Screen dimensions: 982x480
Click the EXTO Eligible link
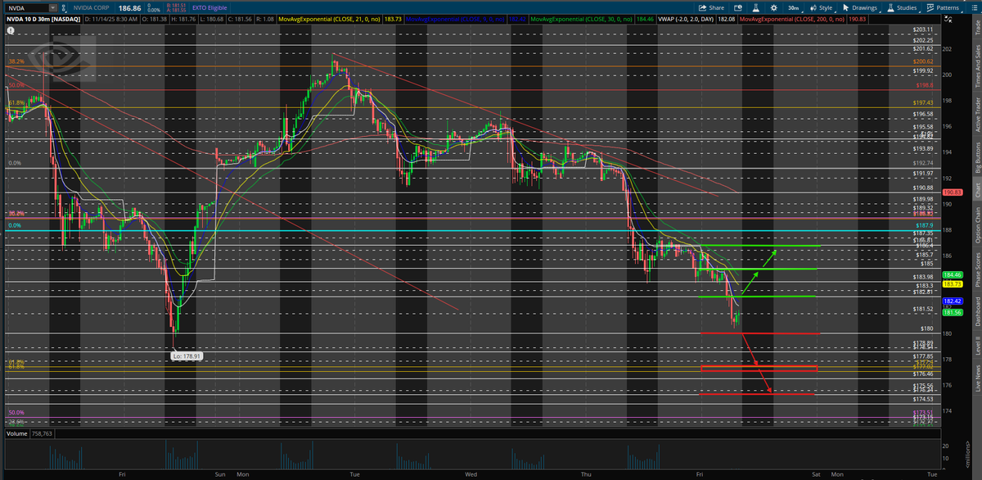tap(209, 7)
